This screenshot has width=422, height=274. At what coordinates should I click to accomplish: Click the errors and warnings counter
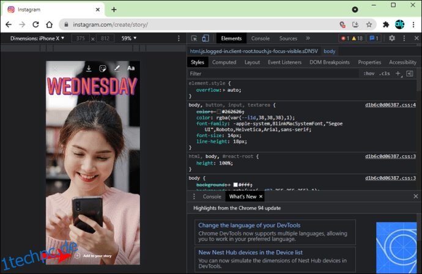pyautogui.click(x=352, y=39)
